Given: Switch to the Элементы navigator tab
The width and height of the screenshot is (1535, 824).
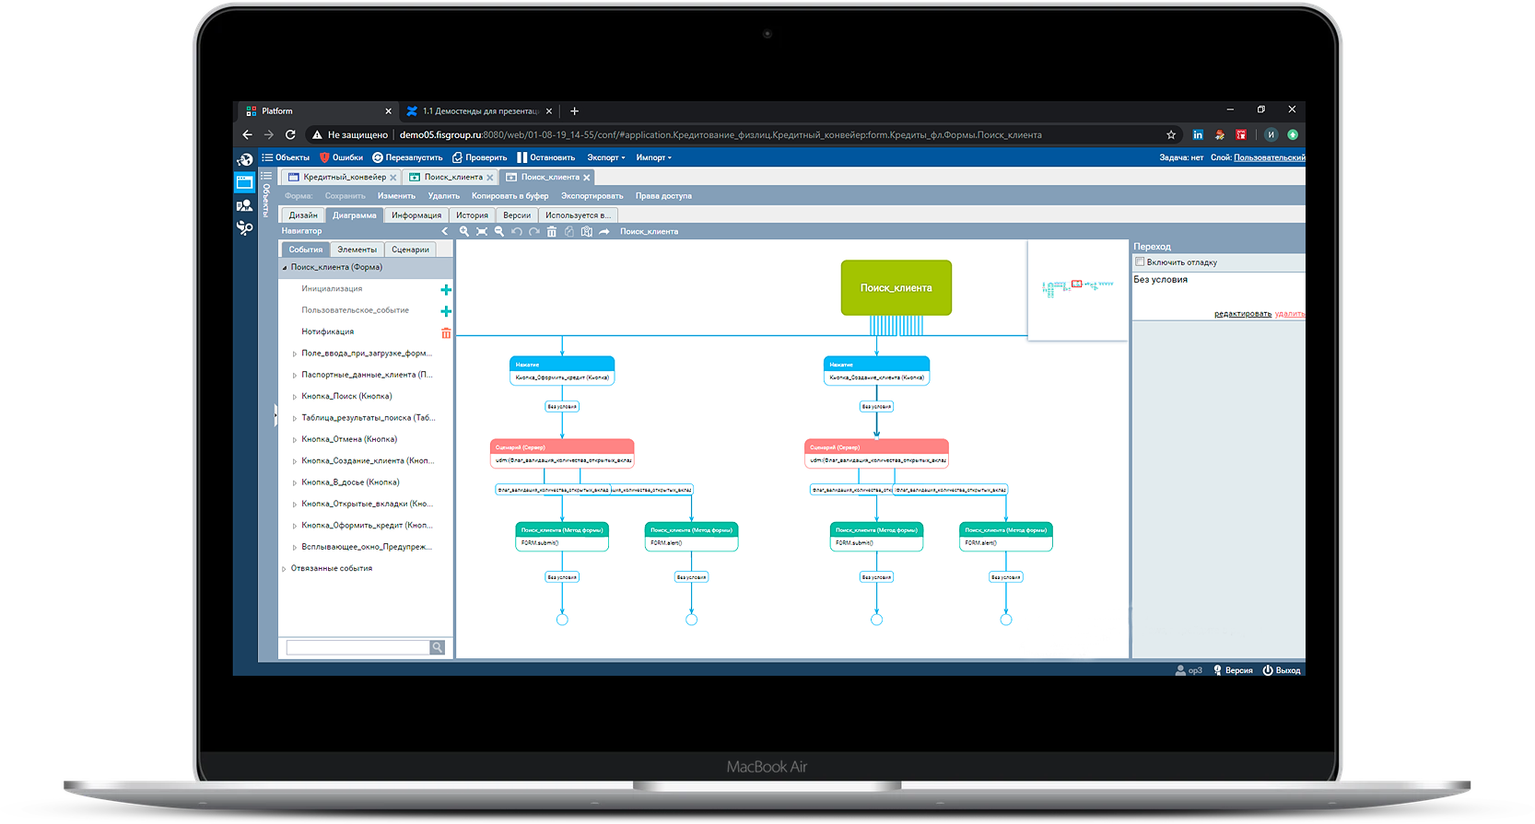Looking at the screenshot, I should (x=357, y=250).
